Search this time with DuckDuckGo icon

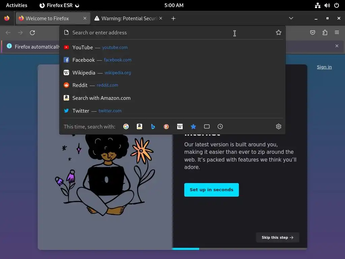click(x=166, y=126)
